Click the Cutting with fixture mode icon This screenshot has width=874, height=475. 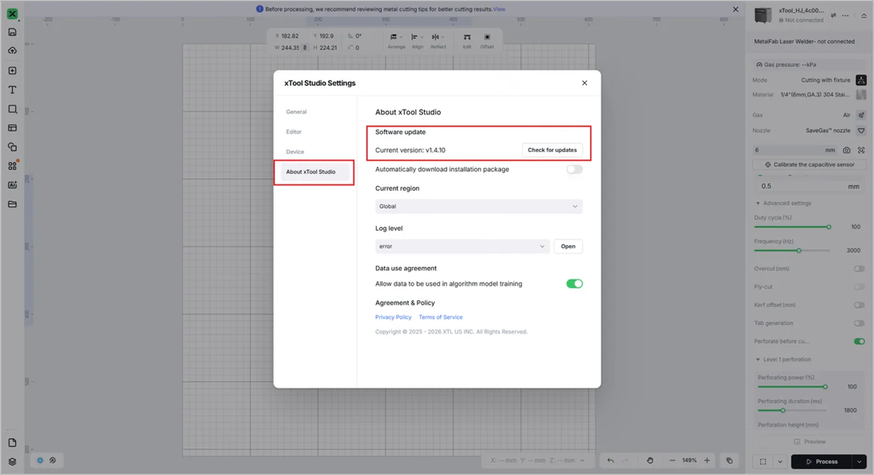tap(861, 80)
